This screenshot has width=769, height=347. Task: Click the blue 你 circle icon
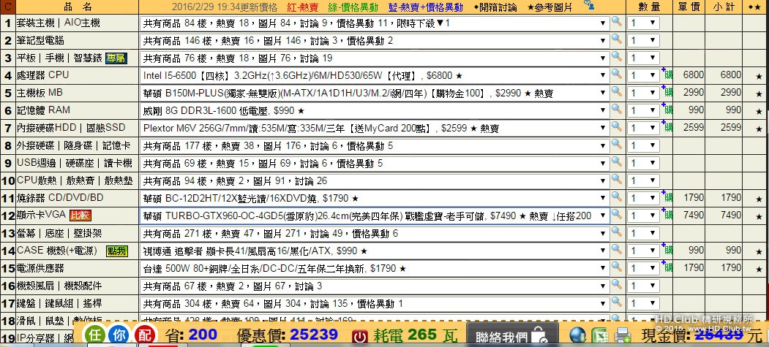[120, 335]
